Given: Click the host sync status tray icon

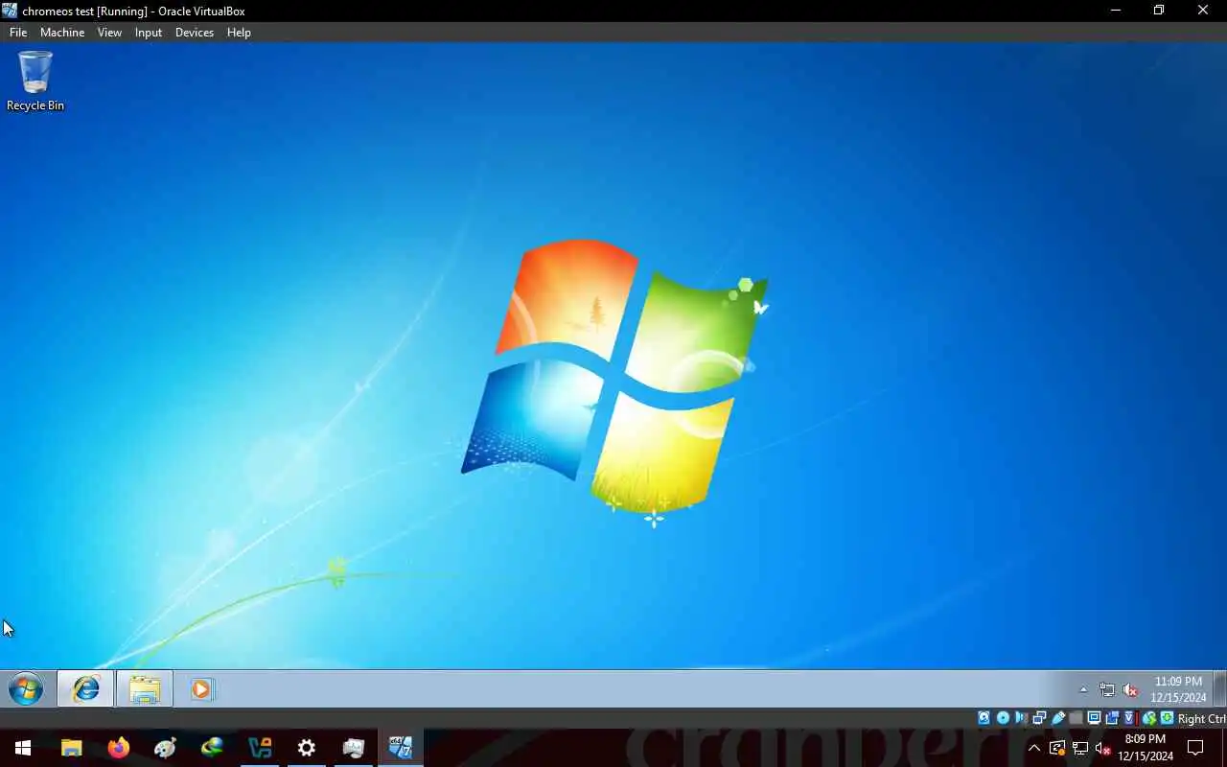Looking at the screenshot, I should [1057, 748].
